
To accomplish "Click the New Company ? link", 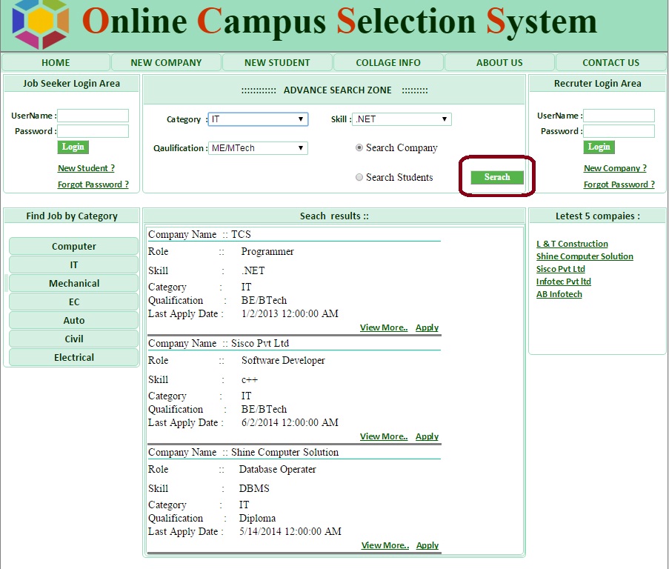I will 615,168.
